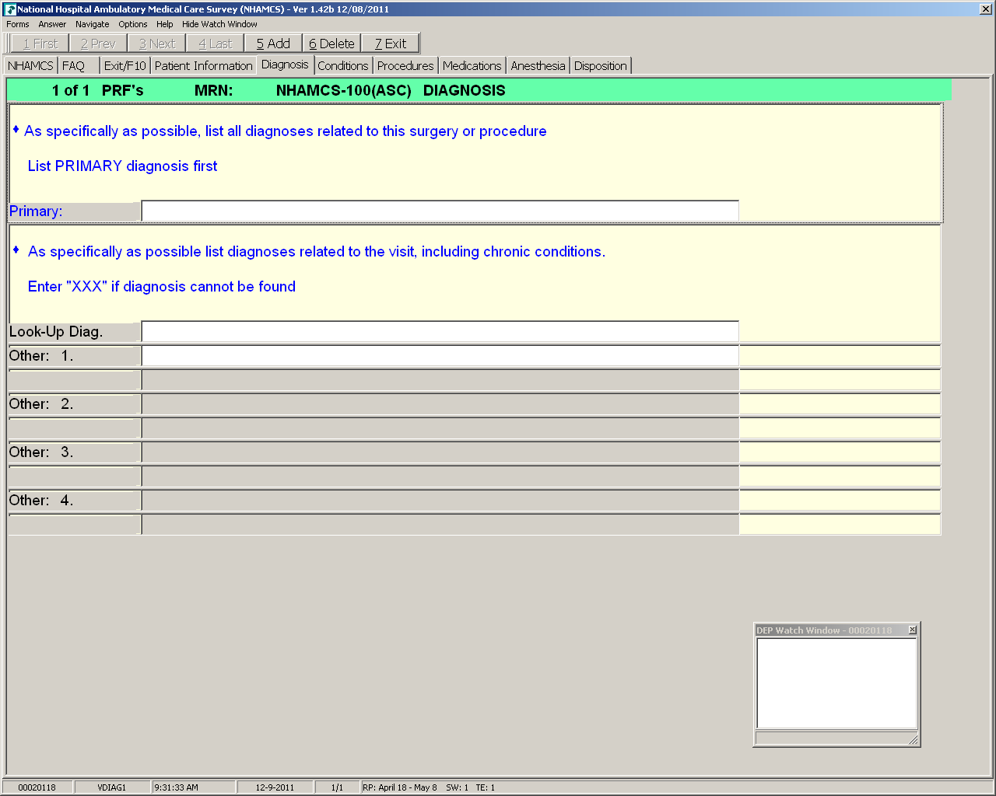This screenshot has width=996, height=796.
Task: Select the Diagnosis tab
Action: coord(285,65)
